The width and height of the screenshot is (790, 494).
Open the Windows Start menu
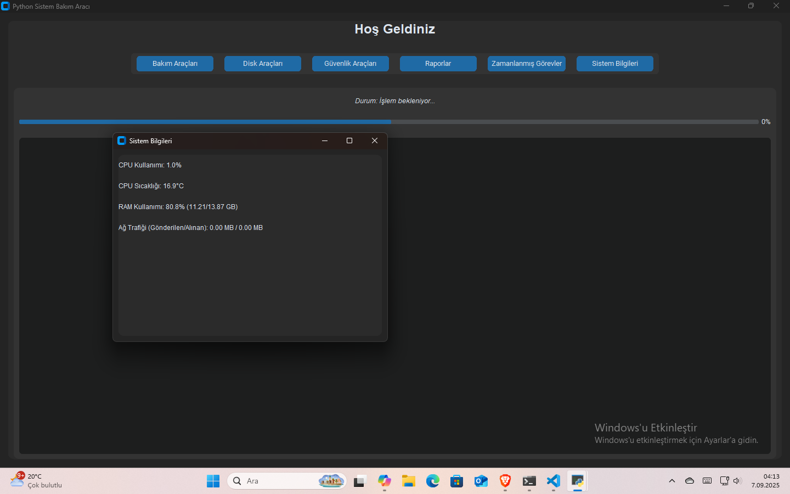pos(213,481)
